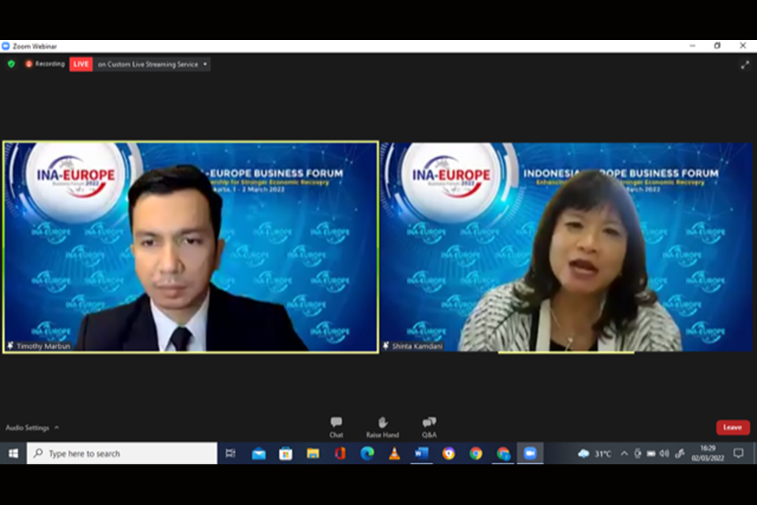Screen dimensions: 757x505
Task: Open the weather widget showing 31°C
Action: [x=594, y=453]
